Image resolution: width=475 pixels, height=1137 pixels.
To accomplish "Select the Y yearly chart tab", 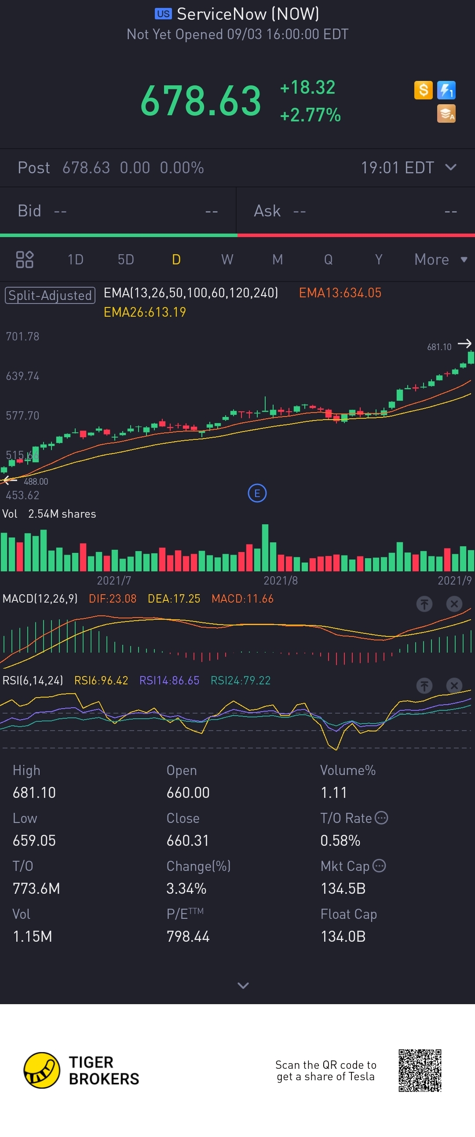I will pos(378,260).
